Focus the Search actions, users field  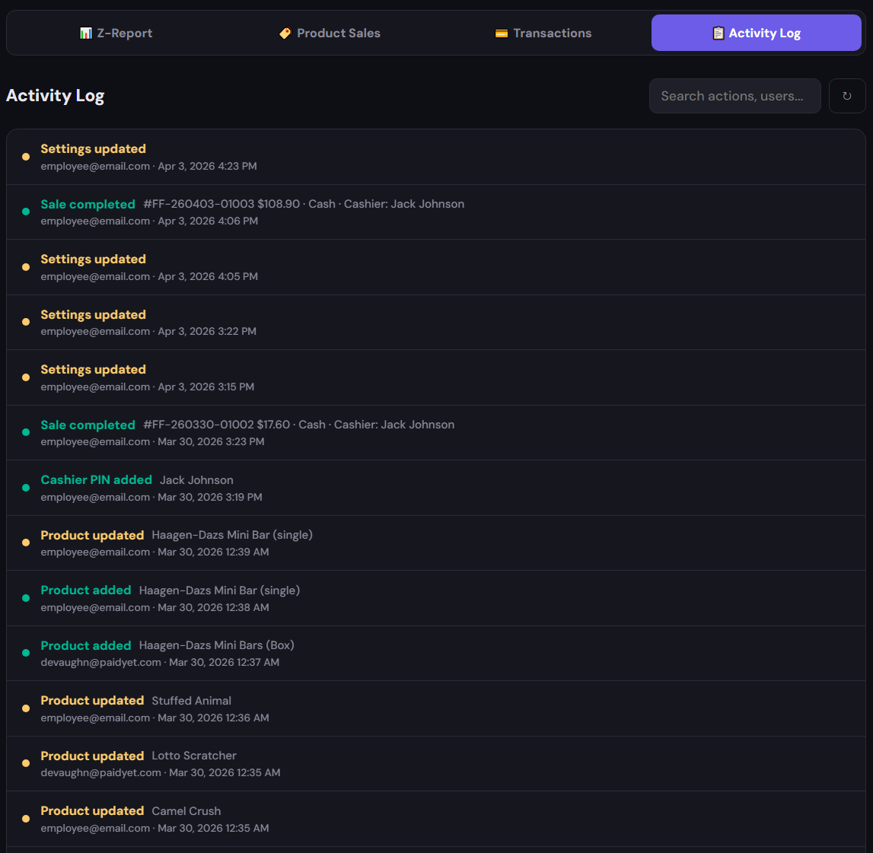click(x=735, y=96)
